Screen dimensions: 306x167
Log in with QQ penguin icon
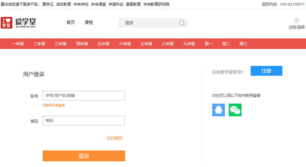point(218,110)
